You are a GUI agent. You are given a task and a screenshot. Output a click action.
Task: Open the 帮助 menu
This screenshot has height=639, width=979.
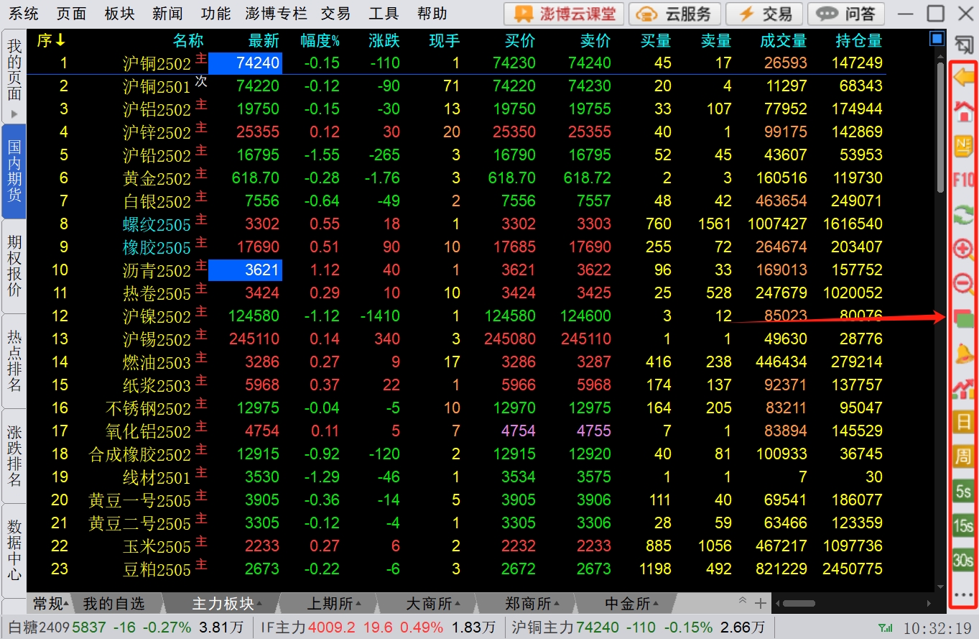[x=432, y=14]
